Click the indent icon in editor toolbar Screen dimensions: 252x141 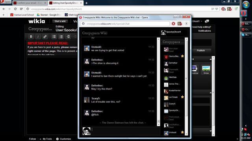68,36
